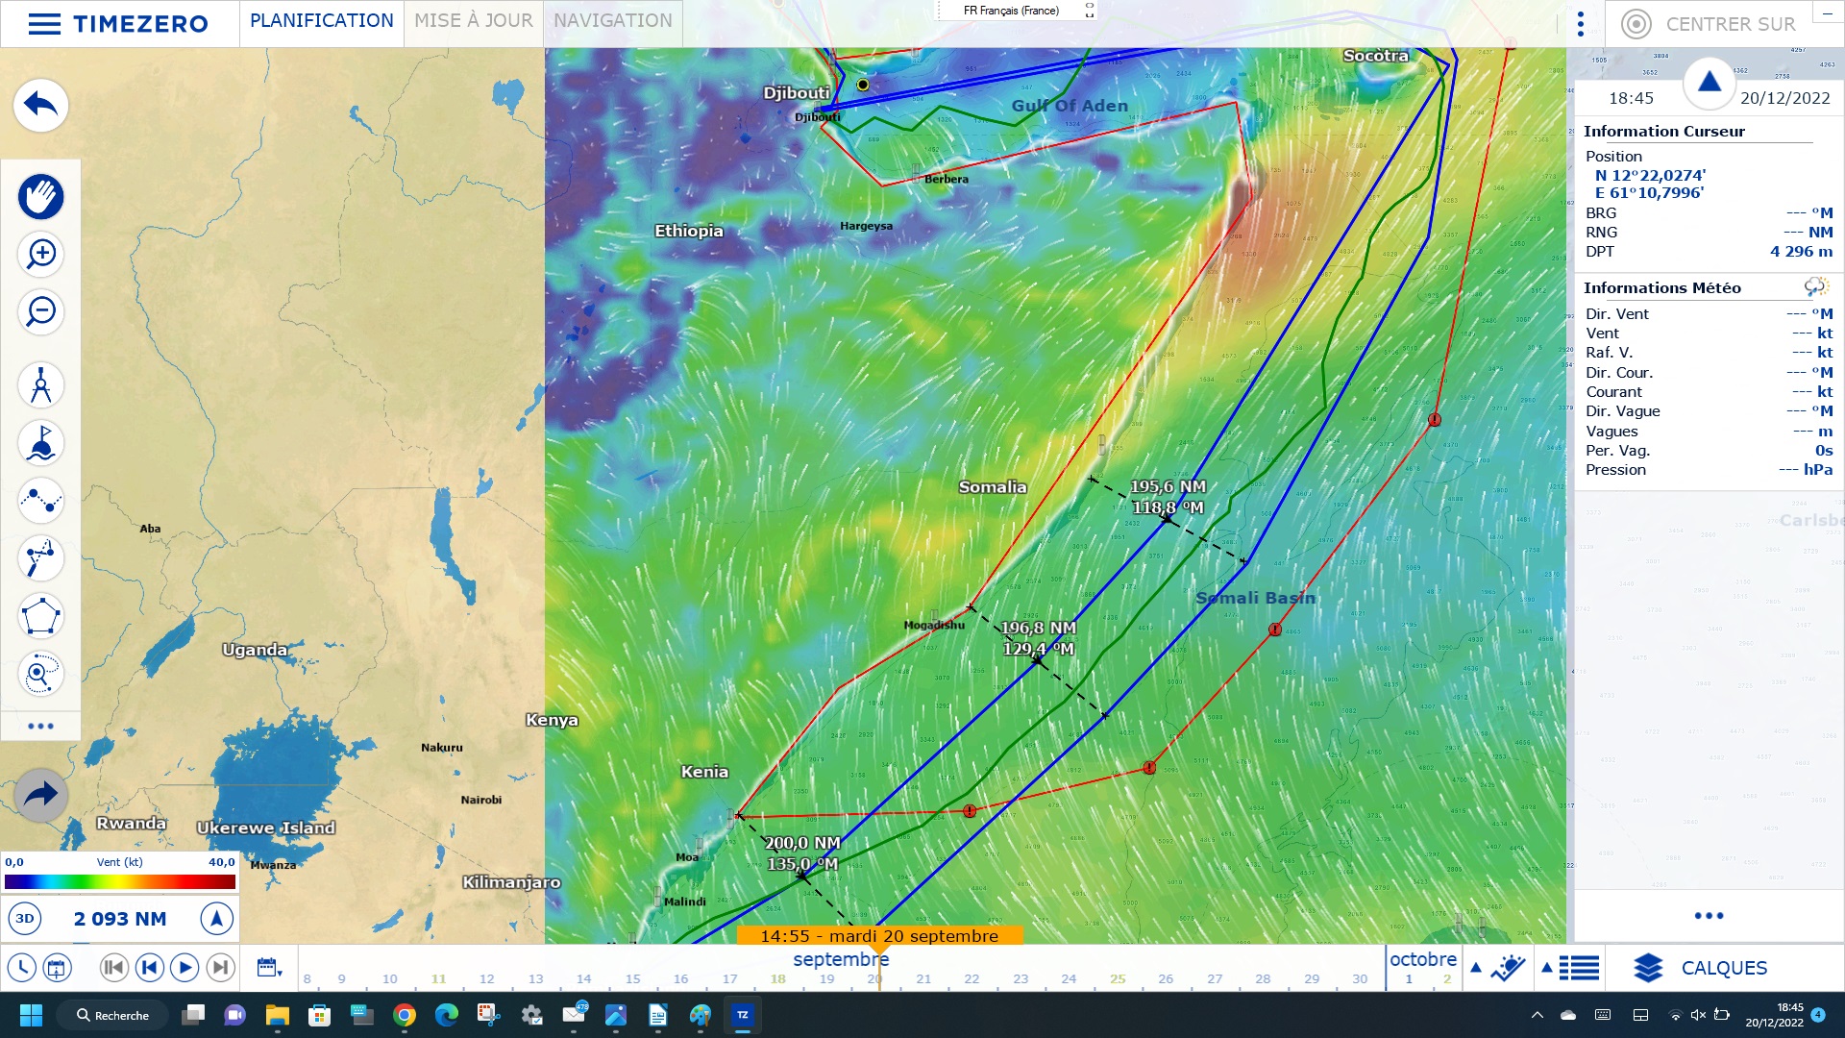1845x1038 pixels.
Task: Select the polygon area tool
Action: coord(40,616)
